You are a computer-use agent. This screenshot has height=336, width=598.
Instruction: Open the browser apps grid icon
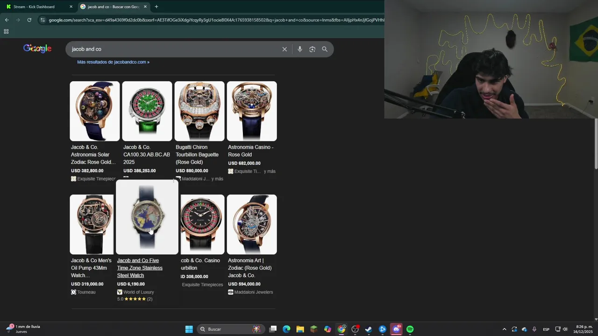click(6, 31)
